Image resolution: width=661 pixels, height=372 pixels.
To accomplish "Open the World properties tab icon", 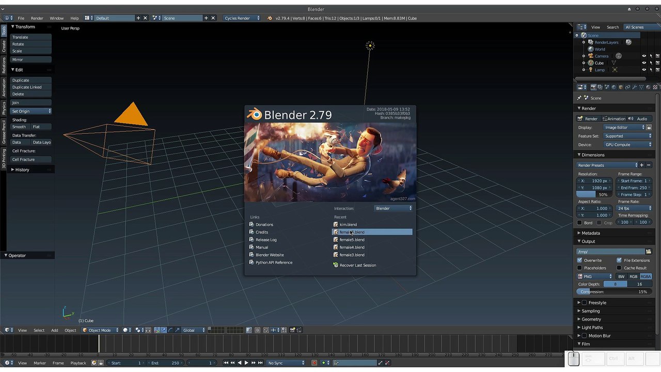I will (614, 87).
